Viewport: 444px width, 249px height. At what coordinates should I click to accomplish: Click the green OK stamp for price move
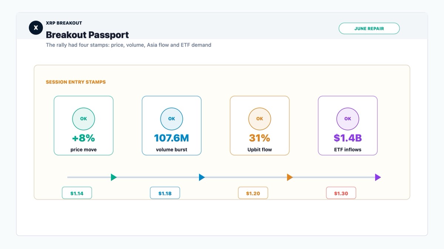point(84,119)
